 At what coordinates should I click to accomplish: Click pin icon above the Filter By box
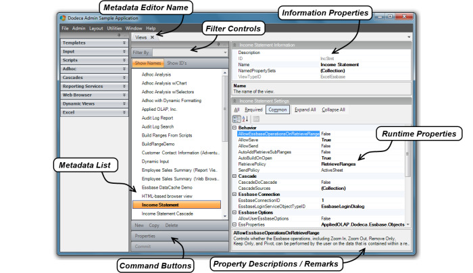click(x=219, y=45)
